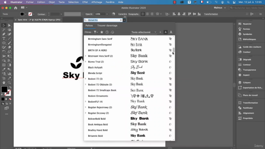Select the Zoom tool
Image resolution: width=265 pixels, height=149 pixels.
coord(9,83)
